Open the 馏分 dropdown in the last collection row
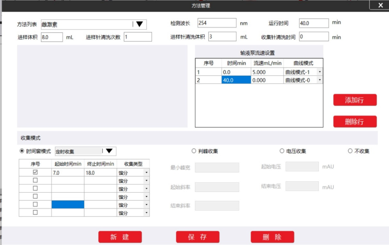389x245 pixels. pyautogui.click(x=146, y=213)
